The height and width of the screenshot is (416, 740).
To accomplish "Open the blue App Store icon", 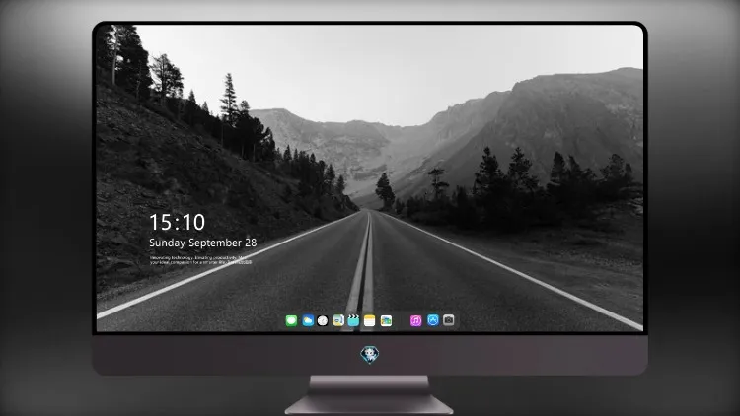I will tap(433, 320).
